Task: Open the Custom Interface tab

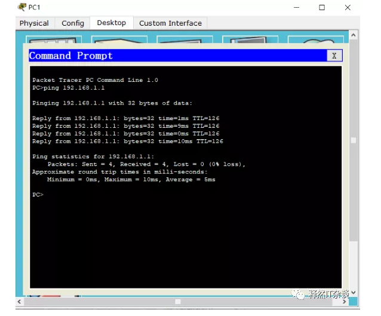Action: 170,23
